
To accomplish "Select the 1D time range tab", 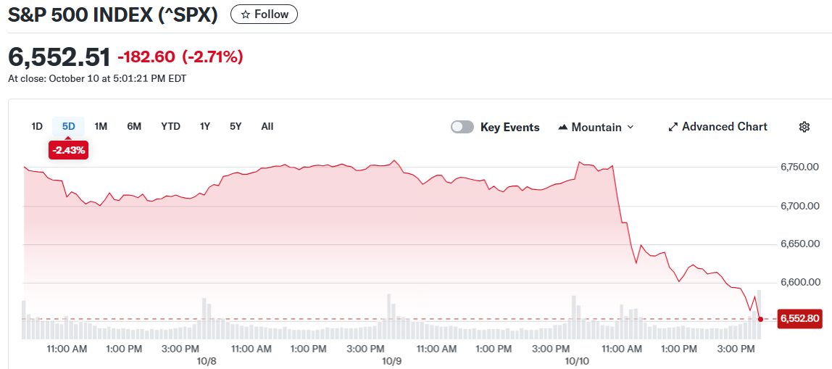I will pyautogui.click(x=37, y=126).
